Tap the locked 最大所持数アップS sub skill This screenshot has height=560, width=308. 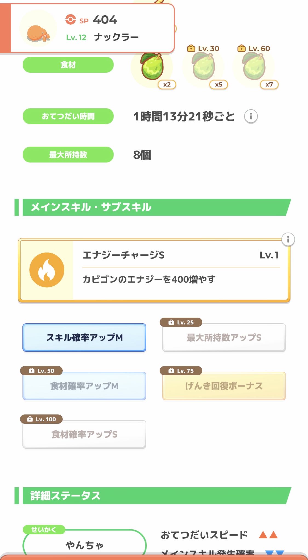point(224,338)
